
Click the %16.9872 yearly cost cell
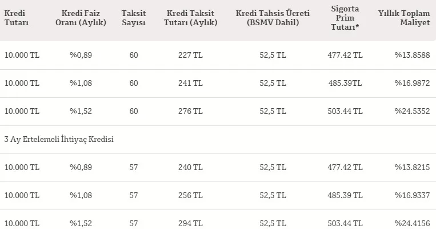[411, 84]
